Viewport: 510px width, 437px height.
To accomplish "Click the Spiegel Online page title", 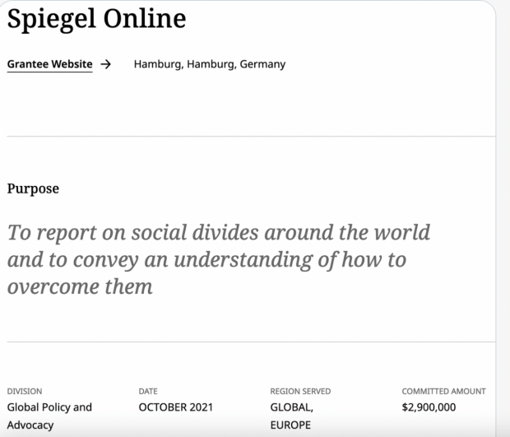I will (96, 21).
